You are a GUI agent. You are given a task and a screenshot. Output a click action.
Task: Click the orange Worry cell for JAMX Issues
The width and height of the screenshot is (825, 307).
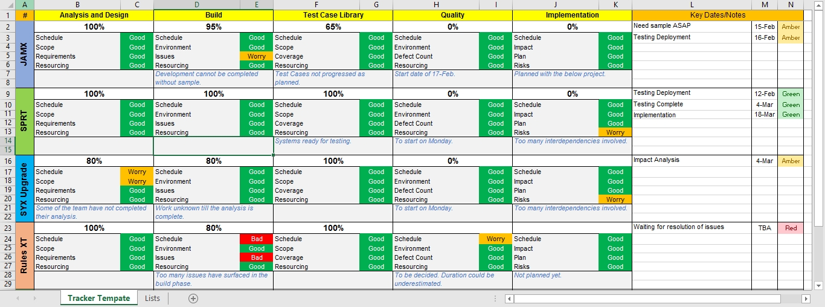(257, 56)
